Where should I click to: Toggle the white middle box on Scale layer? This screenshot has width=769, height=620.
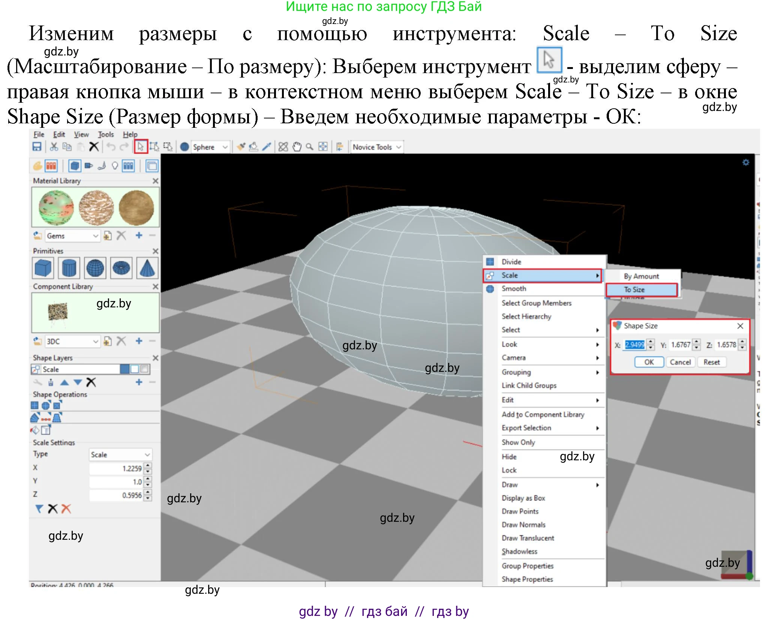135,369
